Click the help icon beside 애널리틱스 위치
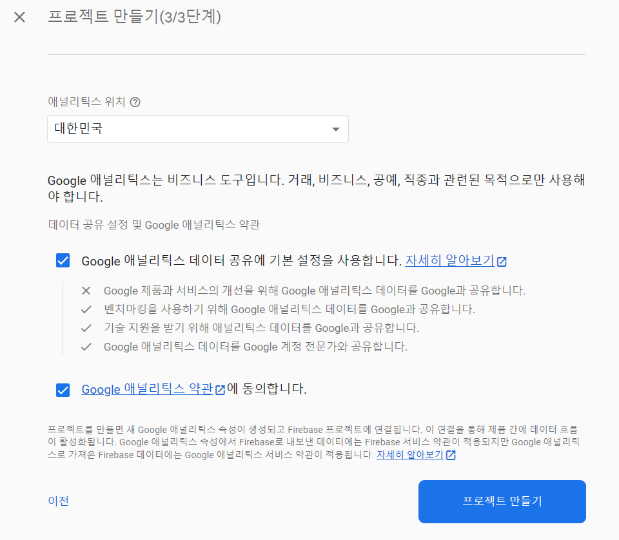 (135, 102)
